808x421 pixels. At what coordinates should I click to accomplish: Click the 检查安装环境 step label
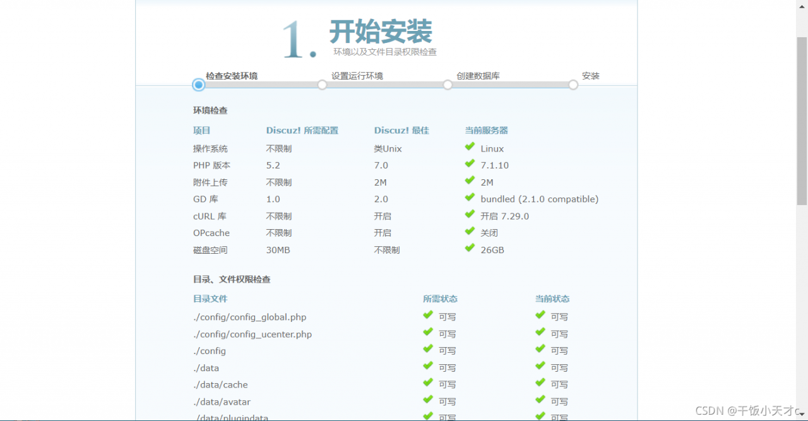tap(232, 76)
